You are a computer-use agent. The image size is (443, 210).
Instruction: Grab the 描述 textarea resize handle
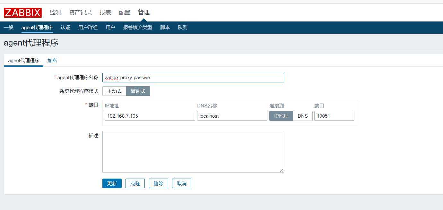282,171
